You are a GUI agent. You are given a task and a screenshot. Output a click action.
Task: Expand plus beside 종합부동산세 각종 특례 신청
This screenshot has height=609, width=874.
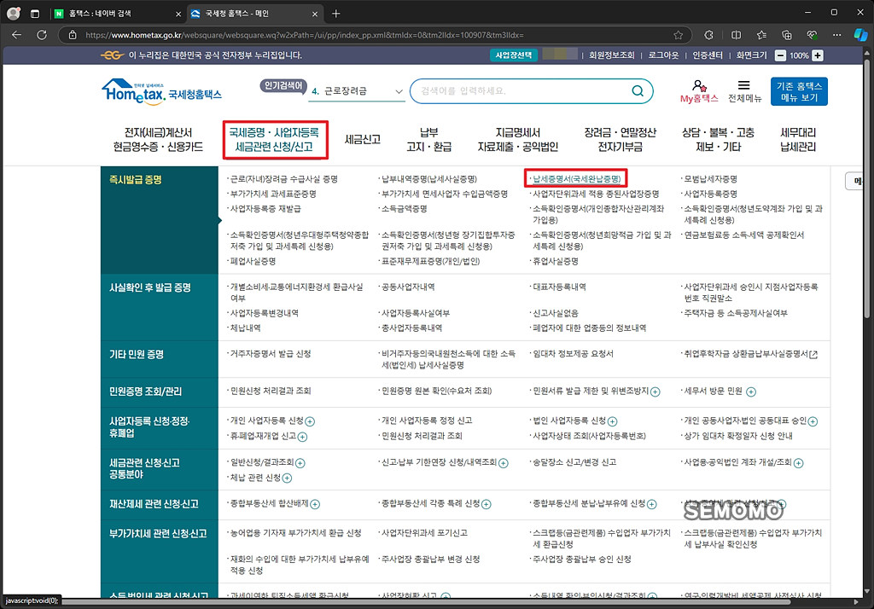[x=486, y=504]
